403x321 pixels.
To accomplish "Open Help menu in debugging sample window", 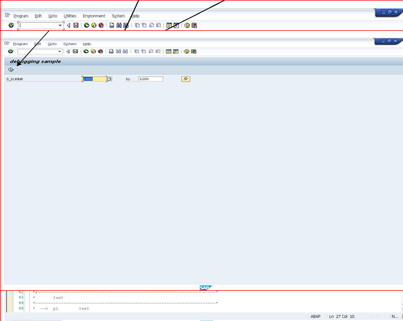I will pyautogui.click(x=87, y=44).
